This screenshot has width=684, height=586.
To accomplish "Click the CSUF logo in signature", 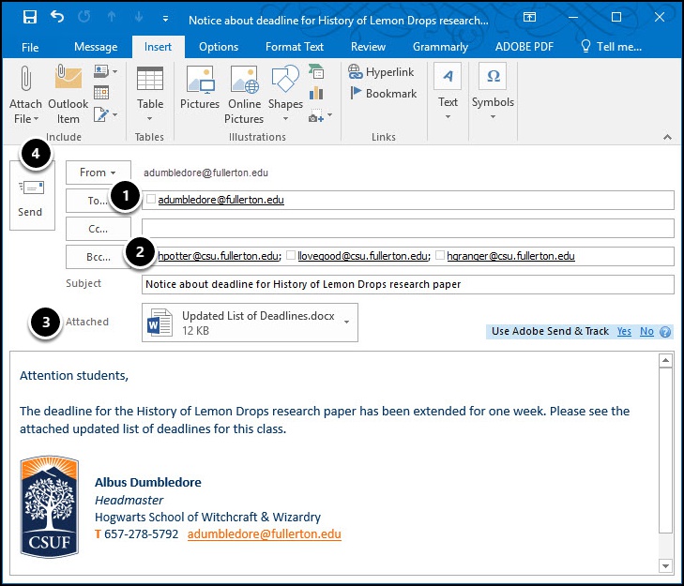I will tap(50, 506).
